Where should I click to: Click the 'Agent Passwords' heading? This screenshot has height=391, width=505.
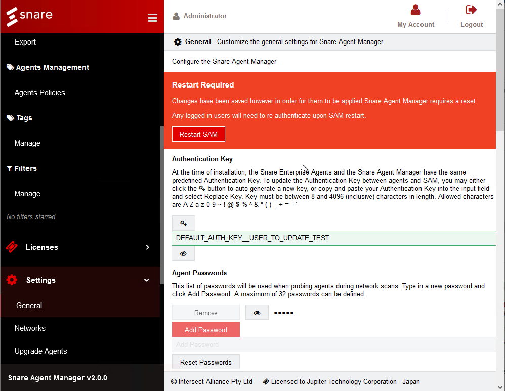[x=199, y=273]
